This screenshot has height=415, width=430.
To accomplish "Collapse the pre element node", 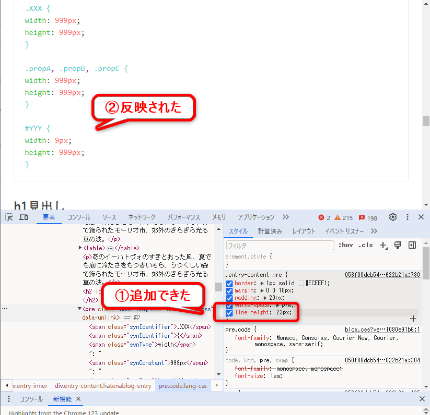I will click(x=79, y=309).
